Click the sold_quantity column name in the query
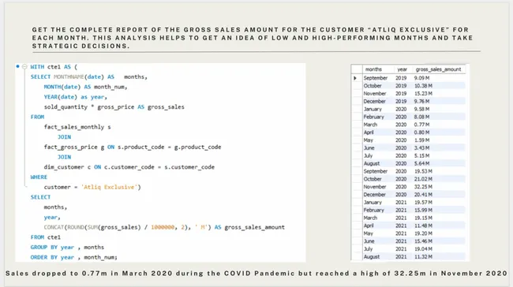Image resolution: width=513 pixels, height=287 pixels. pos(66,107)
